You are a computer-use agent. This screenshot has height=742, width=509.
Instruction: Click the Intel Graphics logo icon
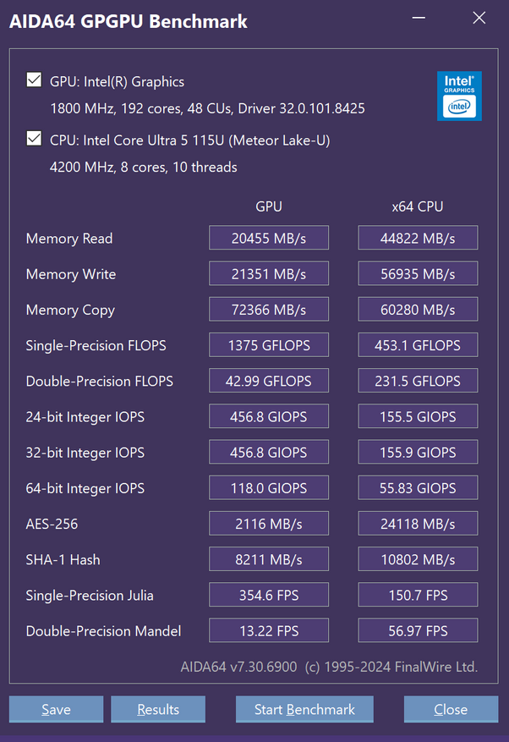pyautogui.click(x=459, y=96)
